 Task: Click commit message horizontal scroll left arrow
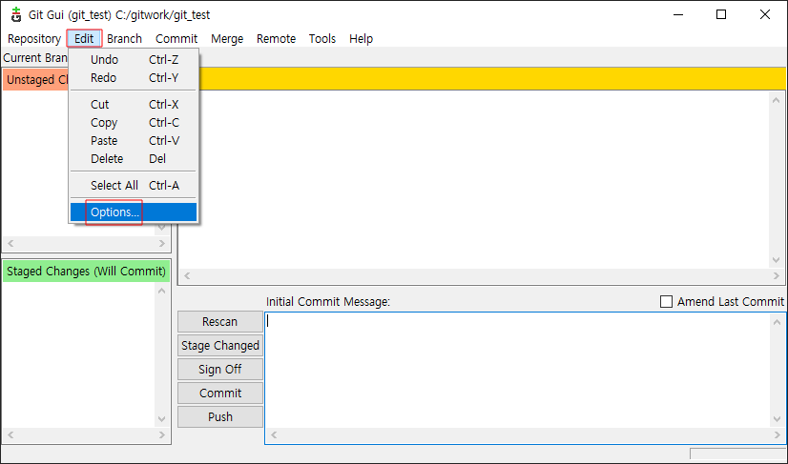click(x=274, y=434)
